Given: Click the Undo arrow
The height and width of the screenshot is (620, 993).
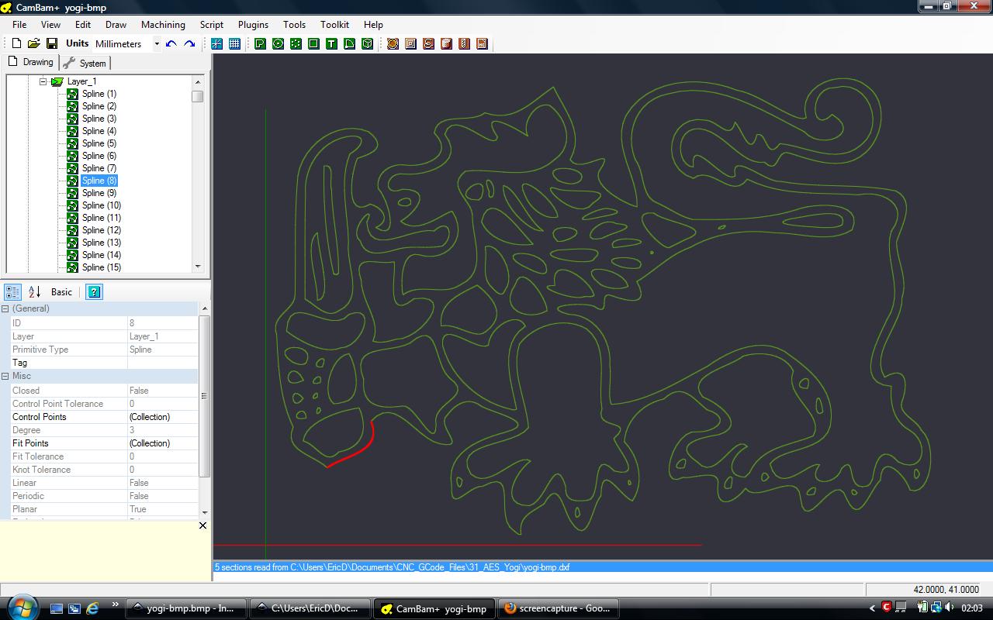Looking at the screenshot, I should click(x=171, y=44).
